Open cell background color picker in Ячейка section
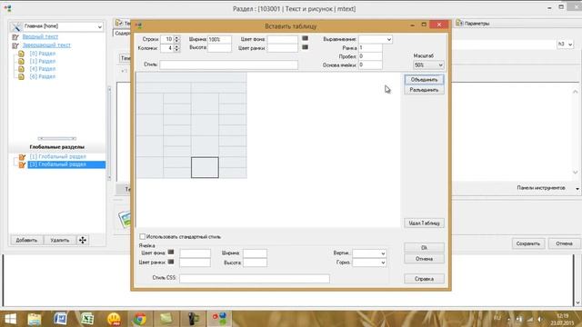Screen dimensions: 582x327 (171, 253)
